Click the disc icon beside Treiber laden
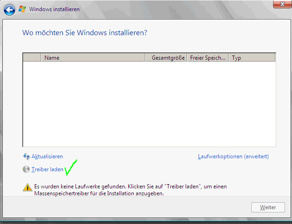This screenshot has height=224, width=292. click(x=26, y=169)
